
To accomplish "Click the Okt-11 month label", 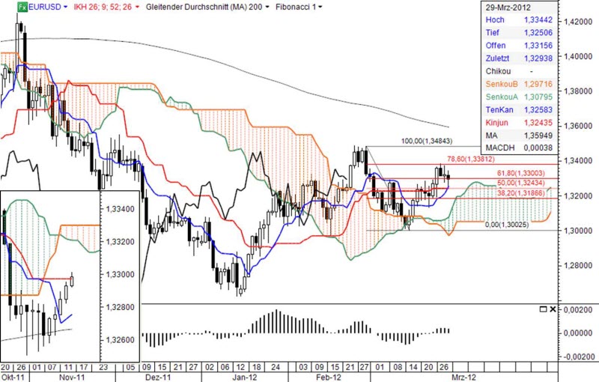I will pos(12,377).
